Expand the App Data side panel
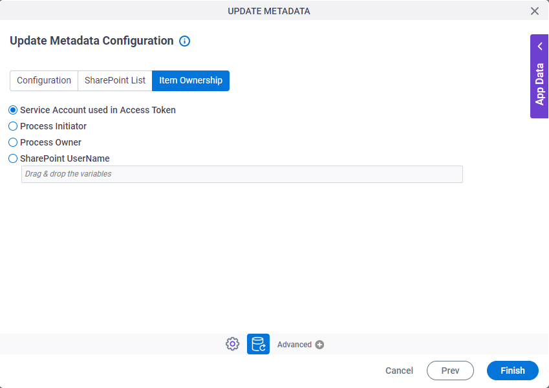 tap(539, 76)
